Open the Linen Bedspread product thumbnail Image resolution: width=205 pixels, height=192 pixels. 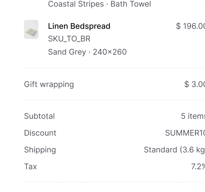(x=31, y=29)
